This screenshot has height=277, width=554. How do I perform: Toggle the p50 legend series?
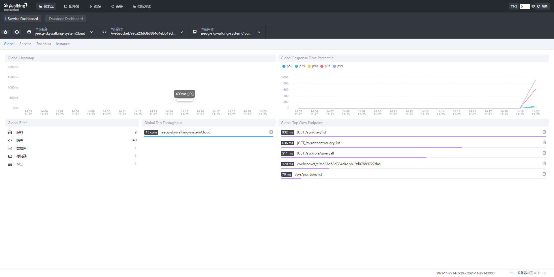(287, 66)
